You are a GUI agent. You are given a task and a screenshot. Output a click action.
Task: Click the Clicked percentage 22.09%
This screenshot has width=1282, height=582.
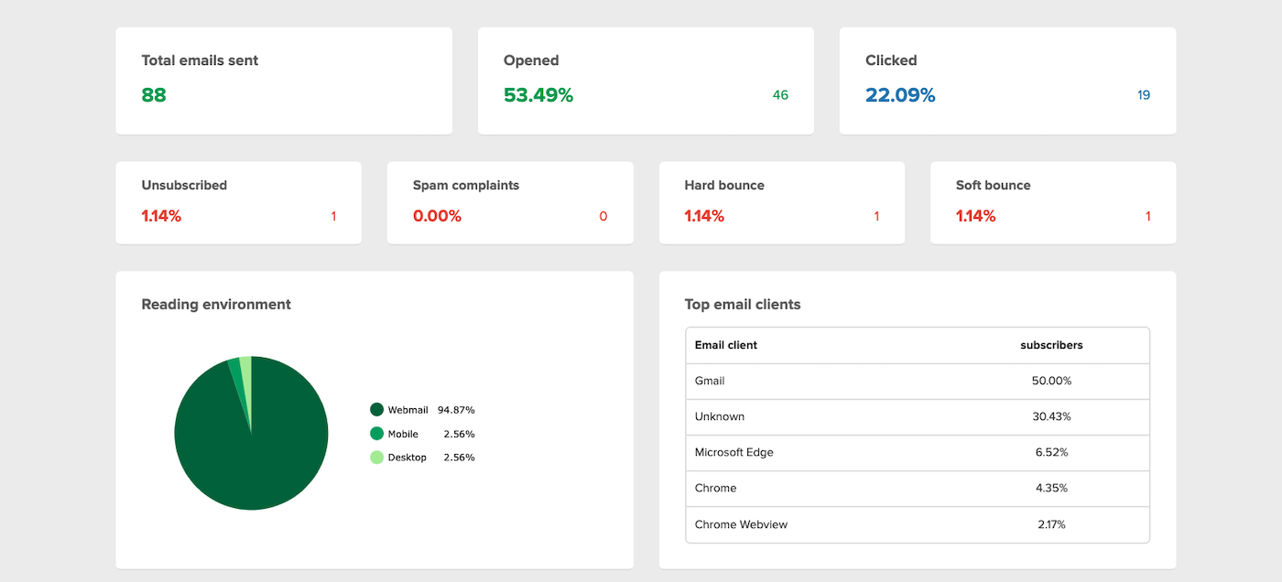(x=900, y=95)
